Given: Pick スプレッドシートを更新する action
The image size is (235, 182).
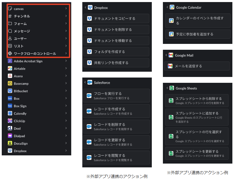Looking at the screenshot, I should coord(197,153).
